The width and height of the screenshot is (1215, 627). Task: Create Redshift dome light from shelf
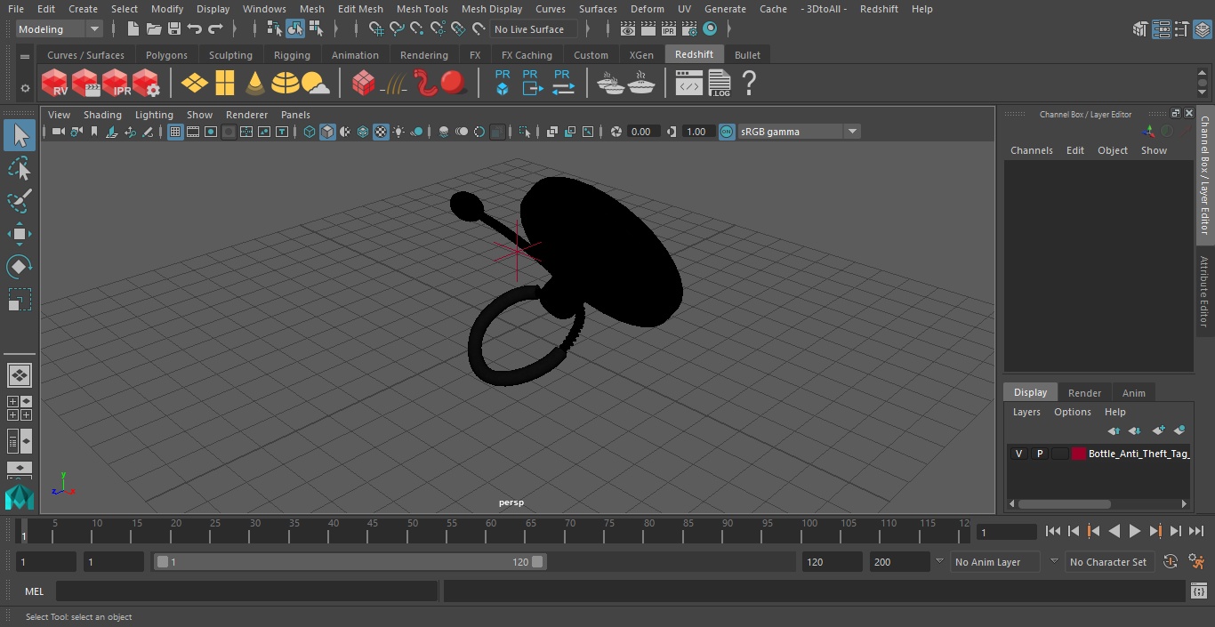click(x=286, y=84)
